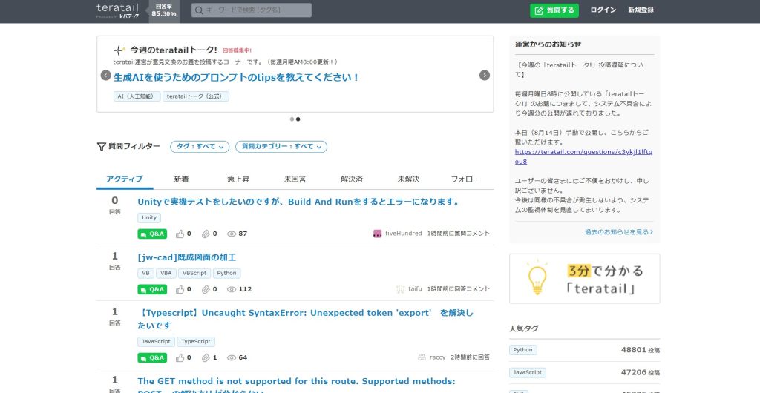Click paperclip icon on Typescript question
Image resolution: width=760 pixels, height=393 pixels.
point(206,357)
